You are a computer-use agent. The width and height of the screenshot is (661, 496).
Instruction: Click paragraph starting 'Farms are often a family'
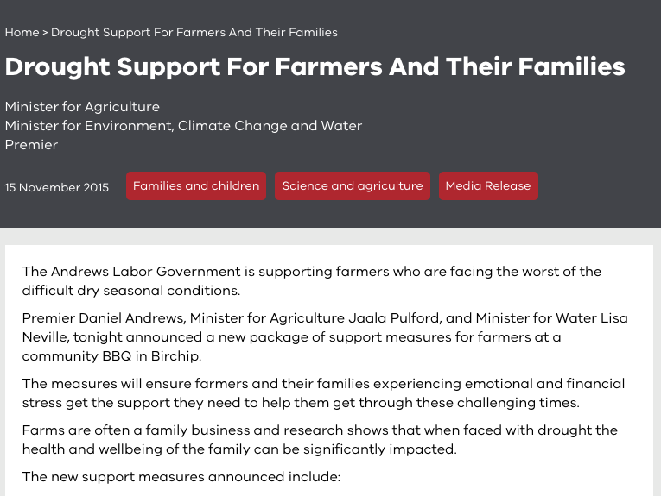click(x=320, y=440)
